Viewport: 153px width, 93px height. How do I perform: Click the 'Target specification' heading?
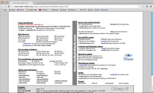pos(25,23)
